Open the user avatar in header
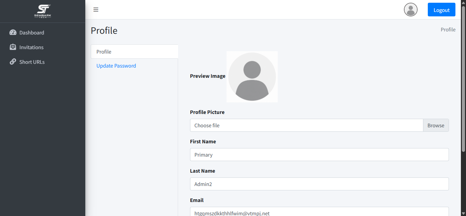The image size is (466, 216). pos(411,10)
